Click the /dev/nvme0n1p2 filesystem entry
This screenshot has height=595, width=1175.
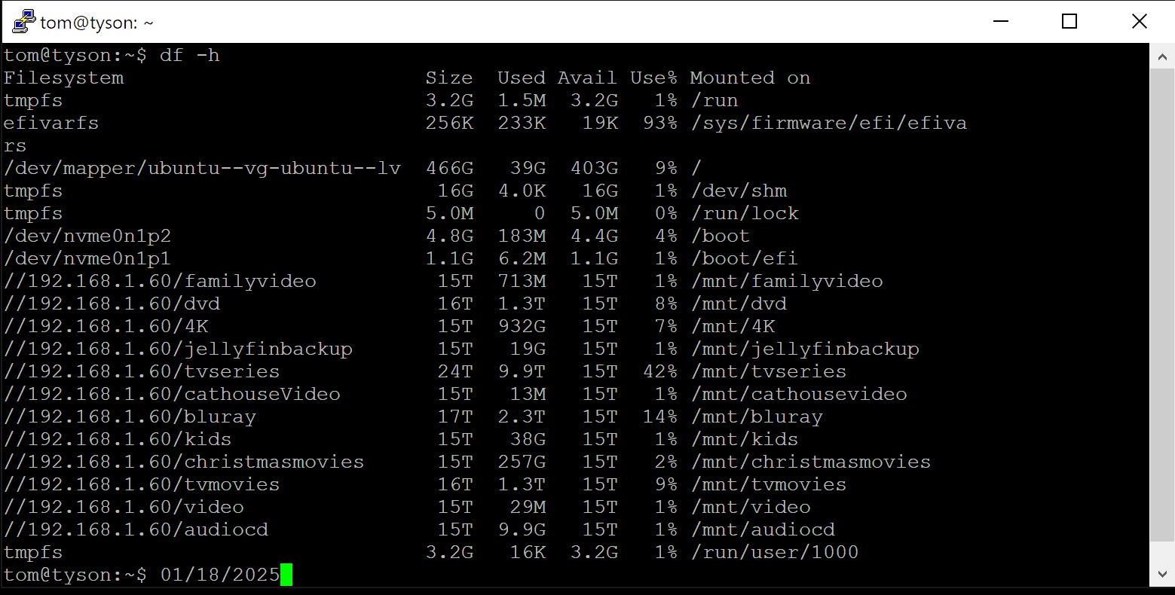point(87,236)
